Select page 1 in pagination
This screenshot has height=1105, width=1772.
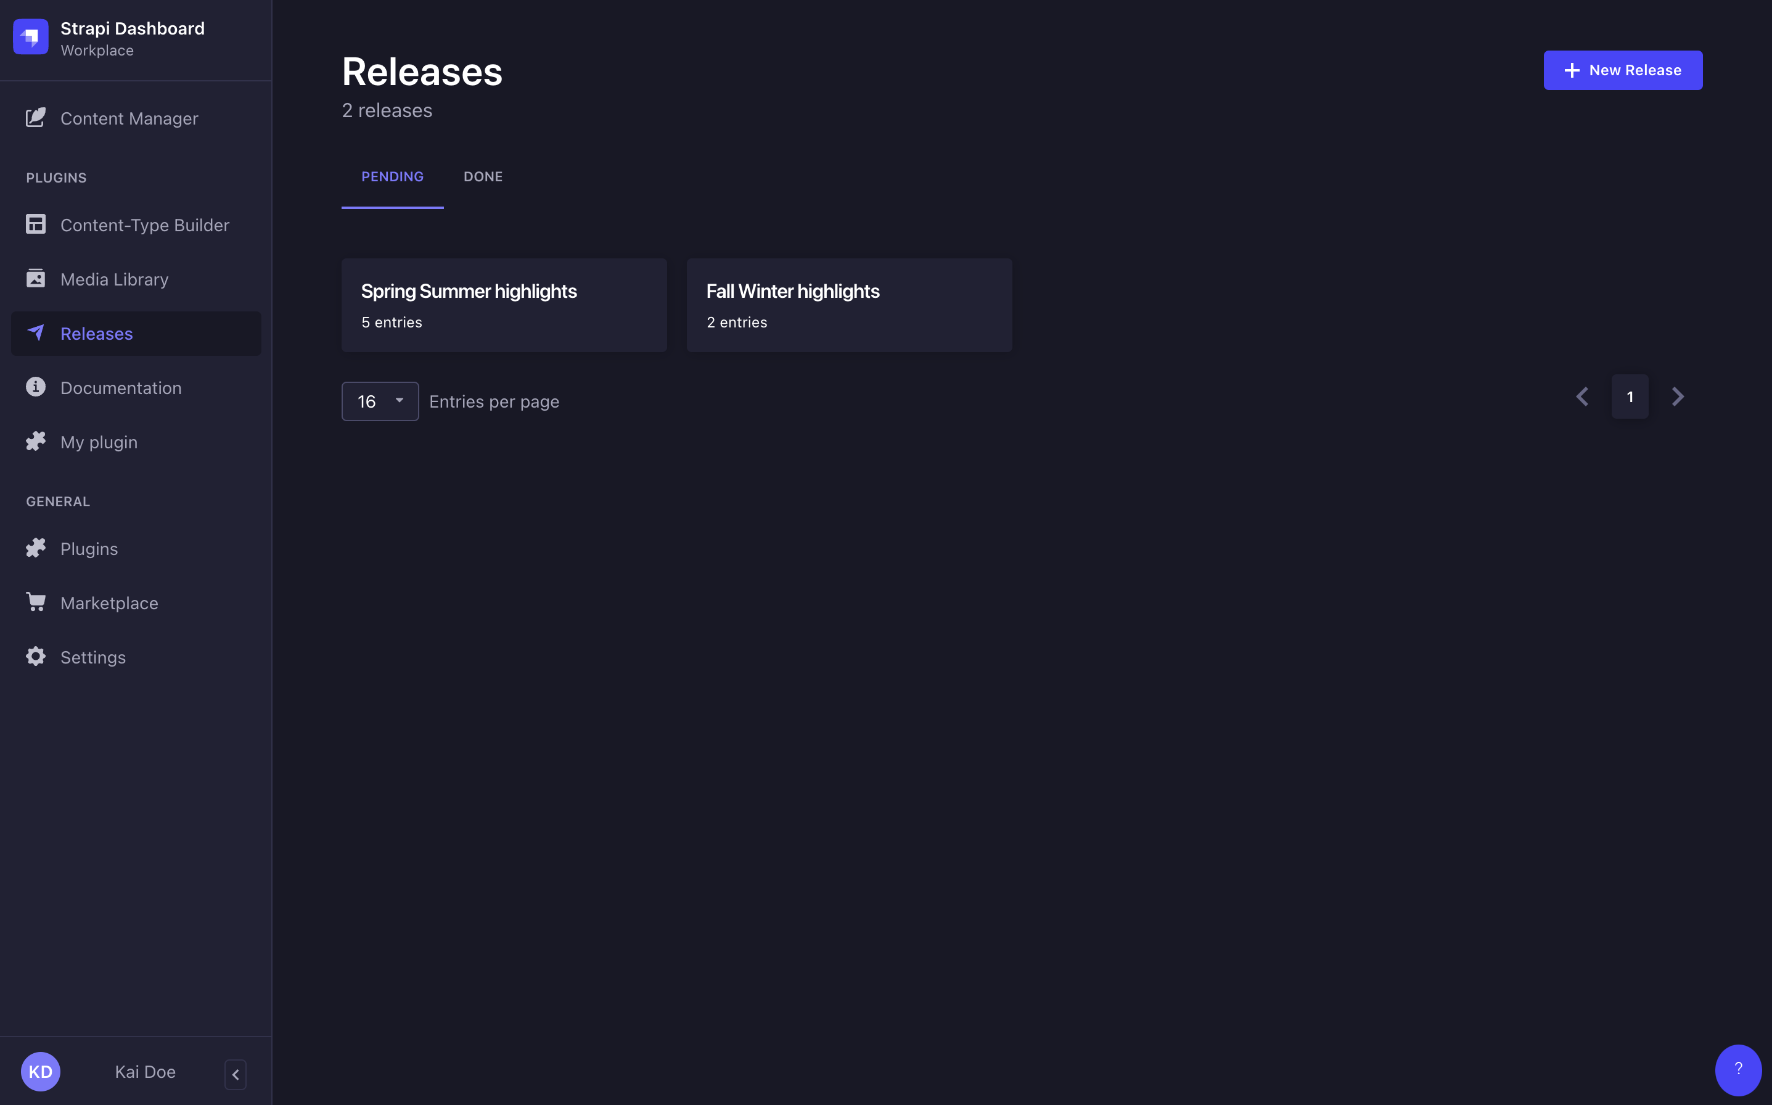(1630, 396)
